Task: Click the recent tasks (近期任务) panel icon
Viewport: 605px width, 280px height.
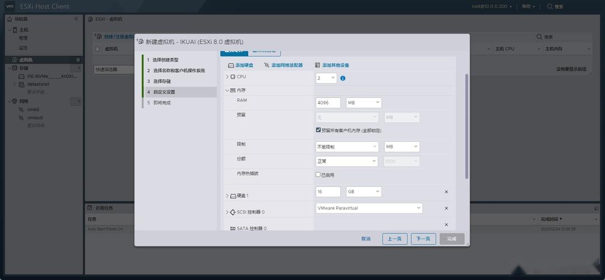Action: (x=90, y=208)
